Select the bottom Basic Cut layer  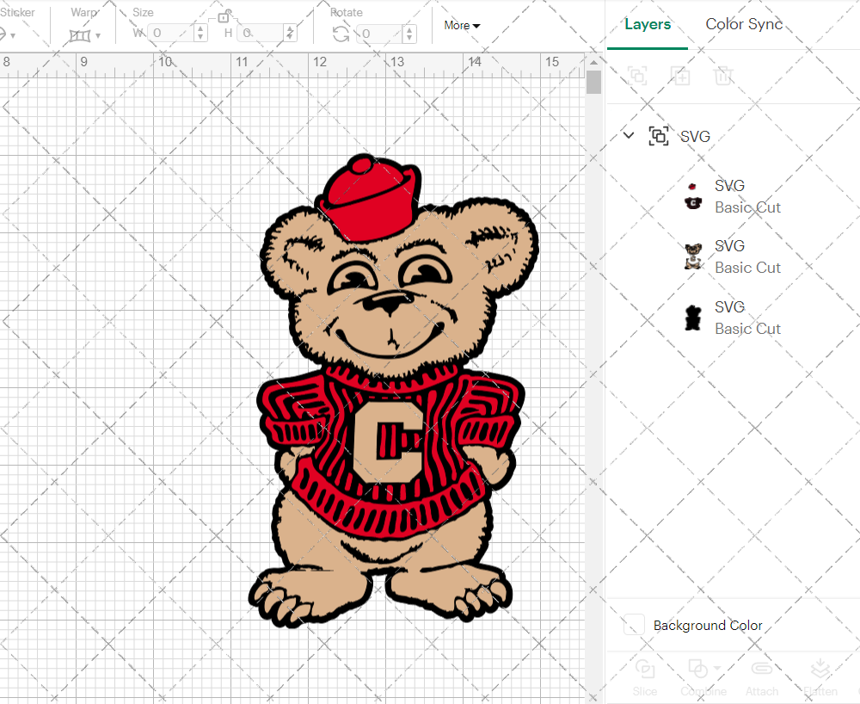(x=747, y=317)
